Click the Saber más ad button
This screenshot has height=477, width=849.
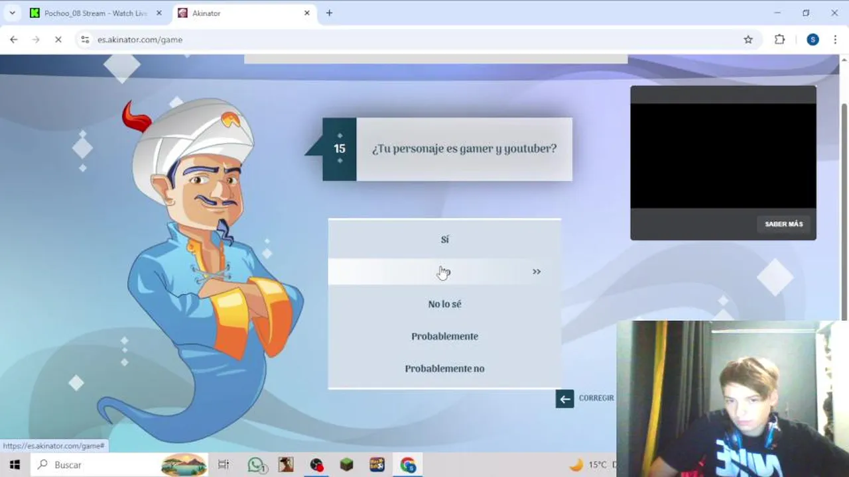(x=783, y=224)
